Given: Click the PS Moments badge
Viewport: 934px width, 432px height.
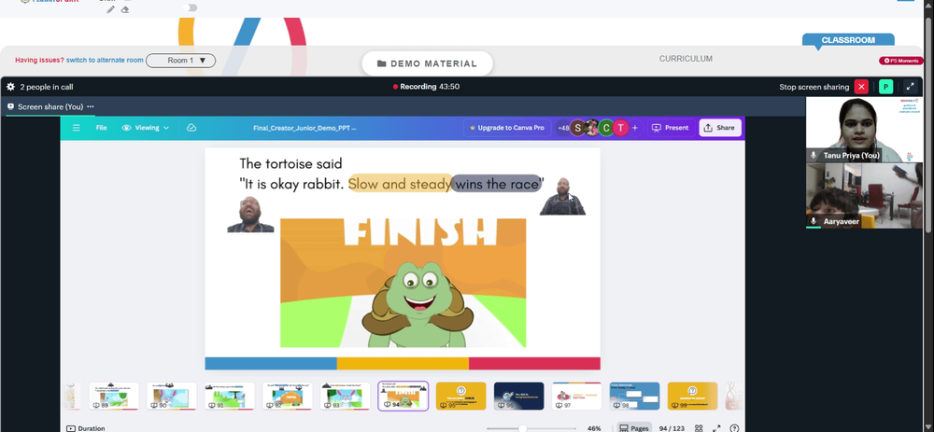Looking at the screenshot, I should click(x=901, y=61).
